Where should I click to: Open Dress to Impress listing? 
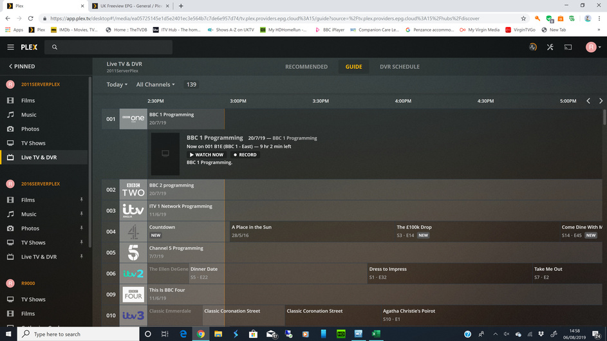click(x=449, y=273)
